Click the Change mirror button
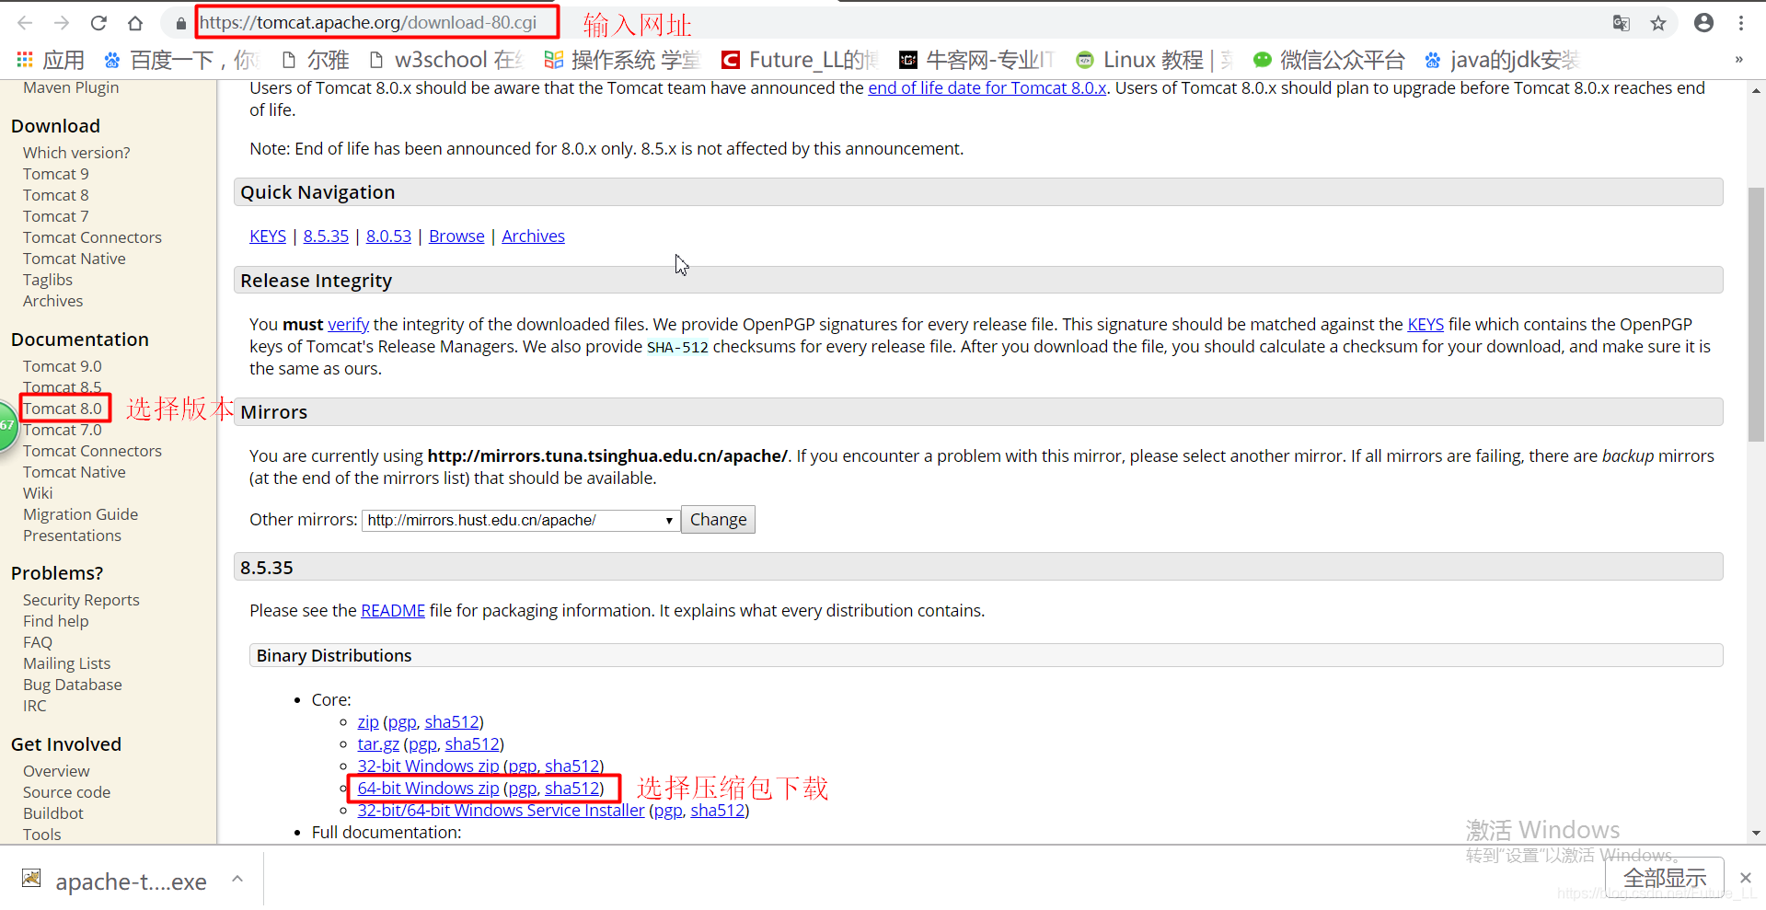This screenshot has height=910, width=1766. tap(718, 520)
